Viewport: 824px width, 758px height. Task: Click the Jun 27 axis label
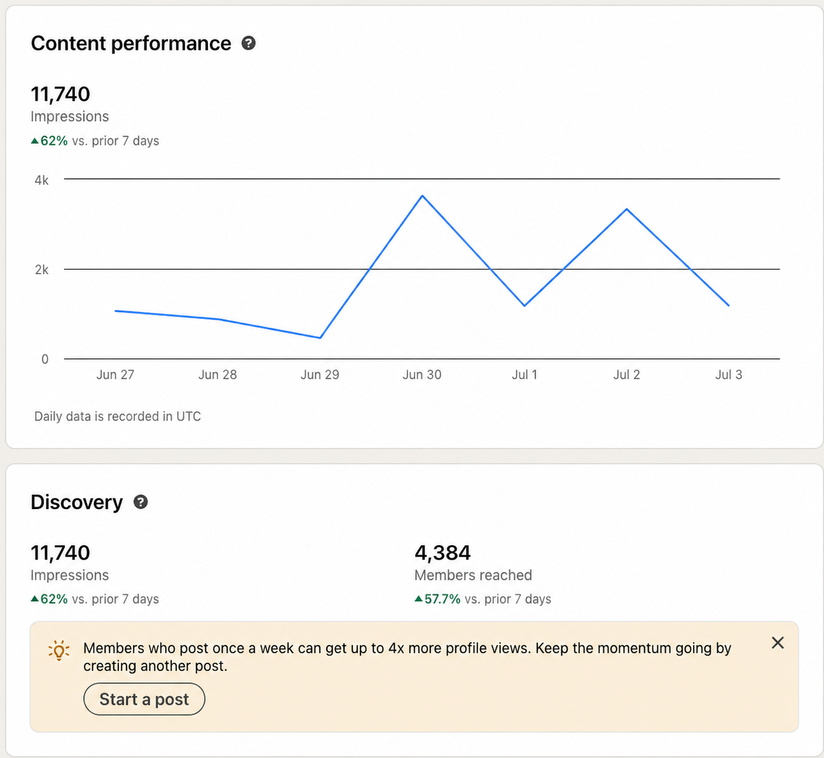(x=115, y=375)
